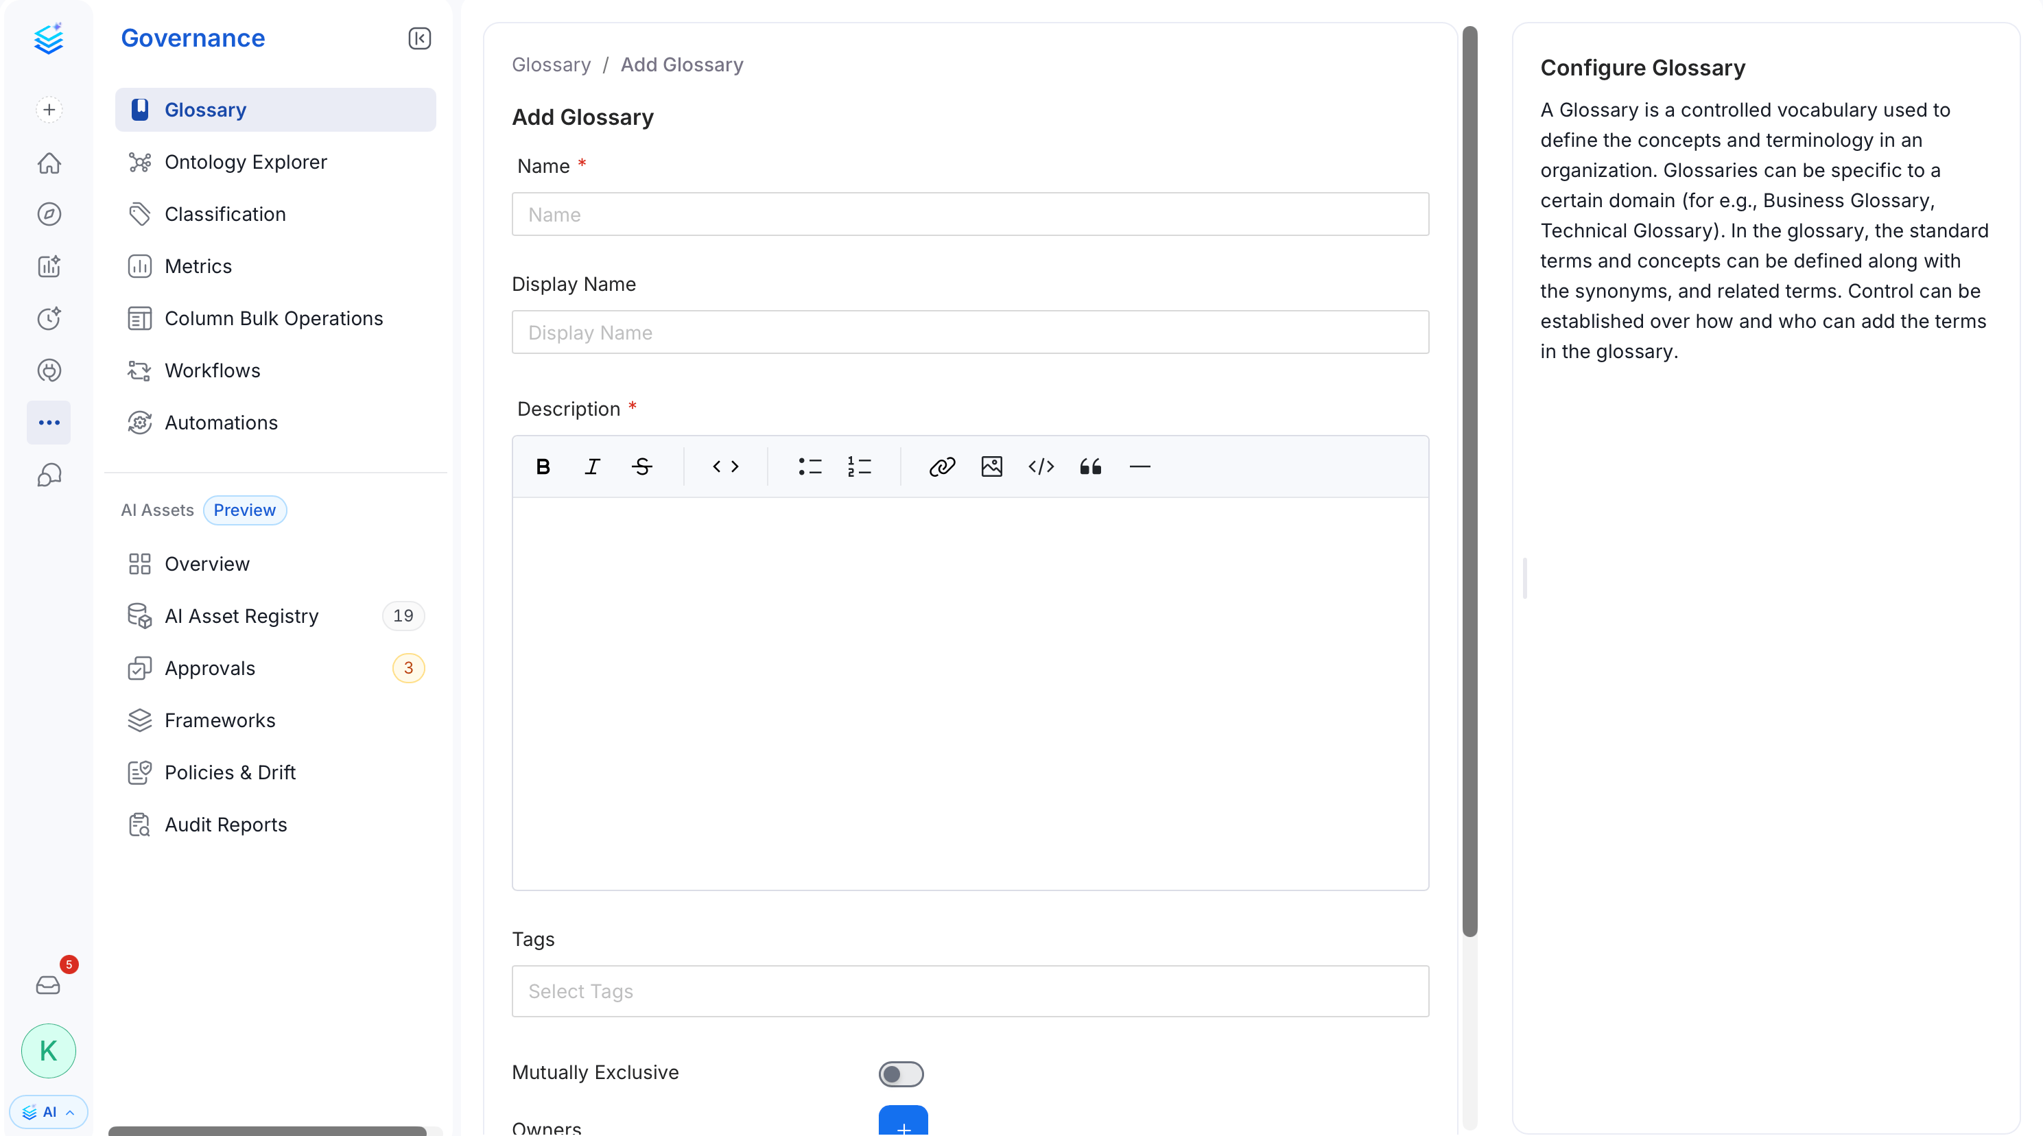The width and height of the screenshot is (2043, 1136).
Task: Toggle inline code formatting
Action: pos(726,466)
